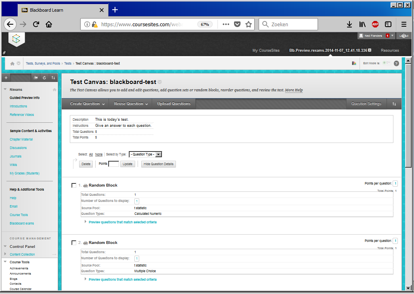Viewport: 414px width, 294px height.
Task: Click the course home icon in breadcrumb
Action: coord(12,63)
